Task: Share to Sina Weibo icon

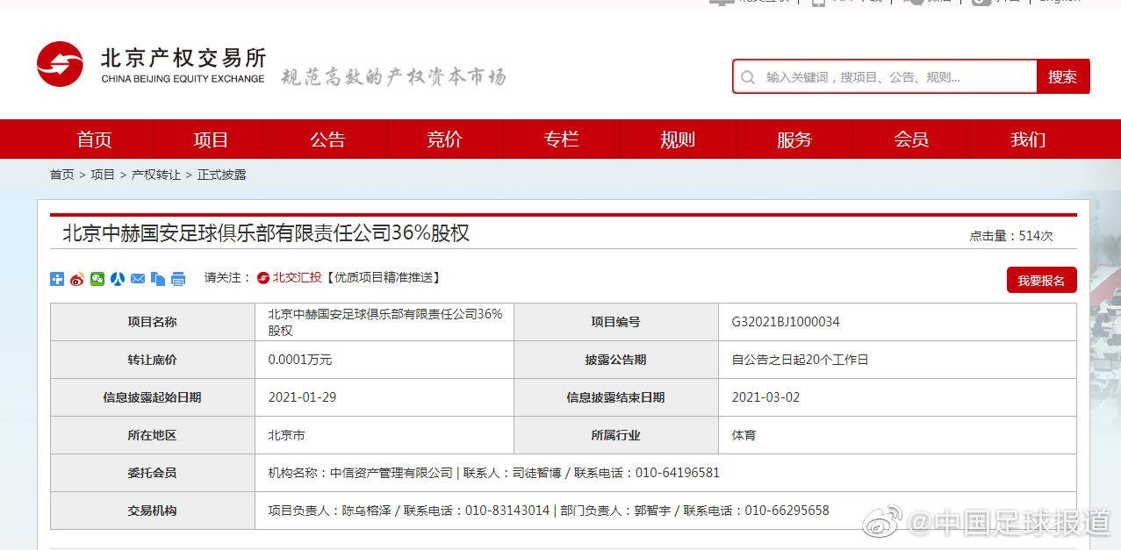Action: [x=77, y=279]
